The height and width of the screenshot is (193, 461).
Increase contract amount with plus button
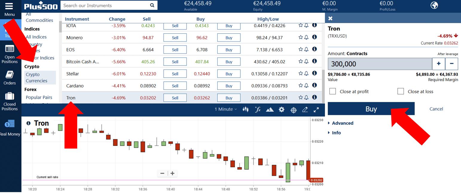pos(439,64)
